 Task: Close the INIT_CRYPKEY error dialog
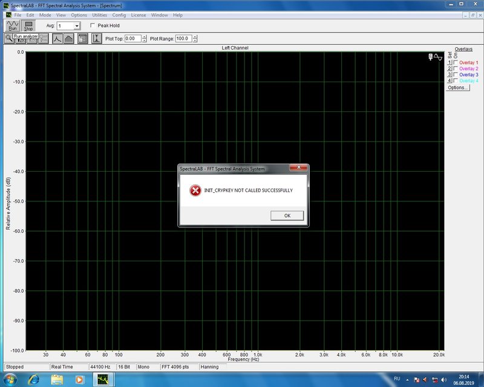point(298,167)
